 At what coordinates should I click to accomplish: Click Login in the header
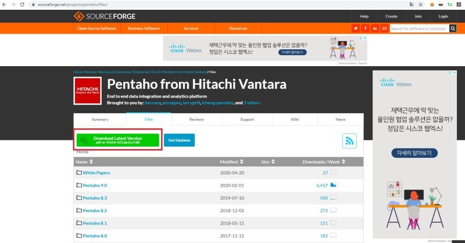[443, 16]
